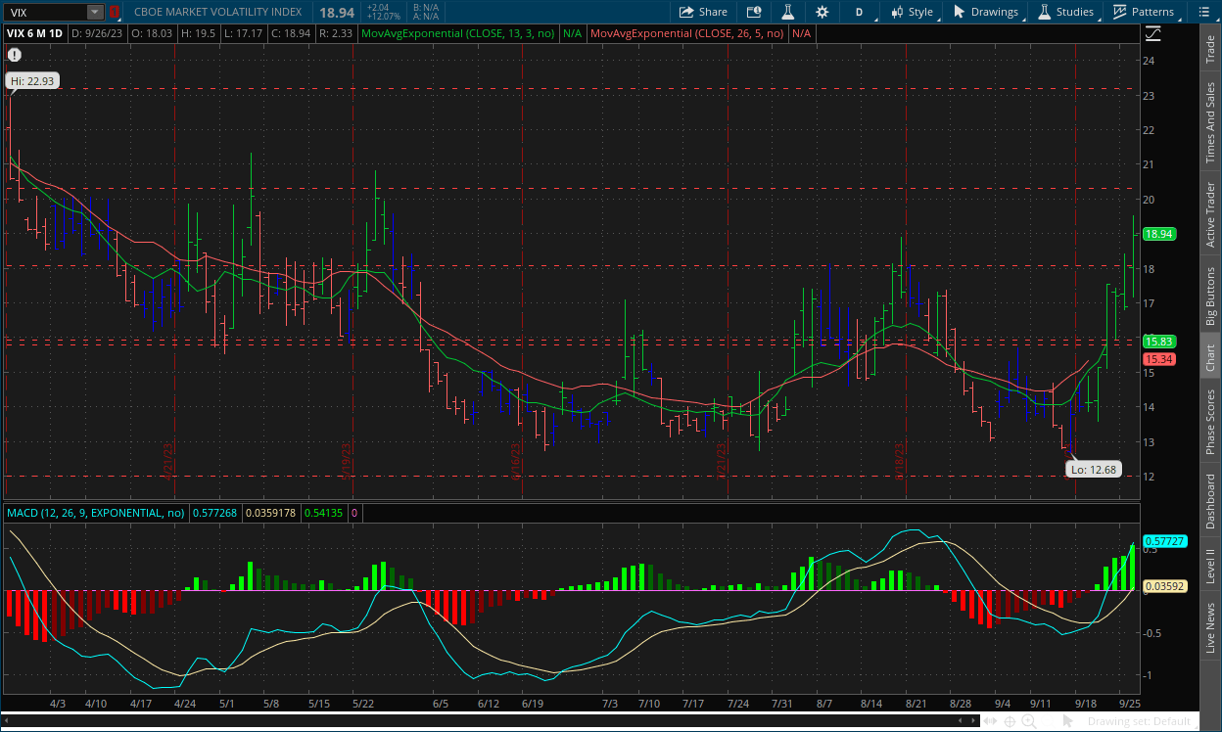Open the Times And Sales sidebar tab
This screenshot has width=1222, height=732.
point(1210,122)
